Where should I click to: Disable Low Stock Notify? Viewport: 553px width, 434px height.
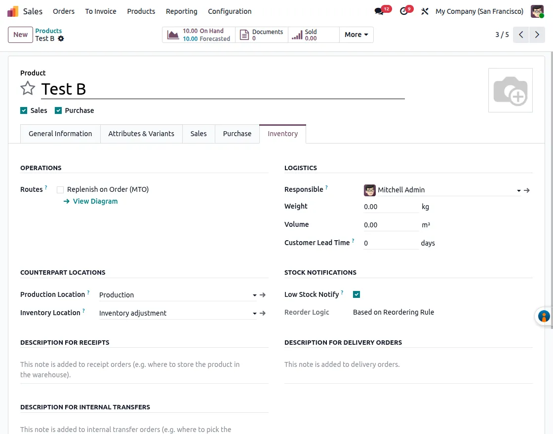pos(356,294)
